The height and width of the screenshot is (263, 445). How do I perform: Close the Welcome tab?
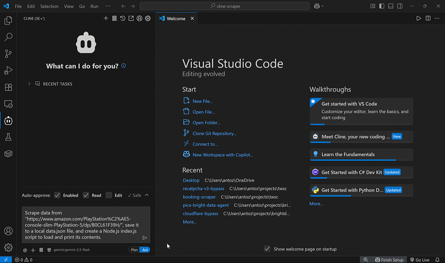[x=192, y=18]
